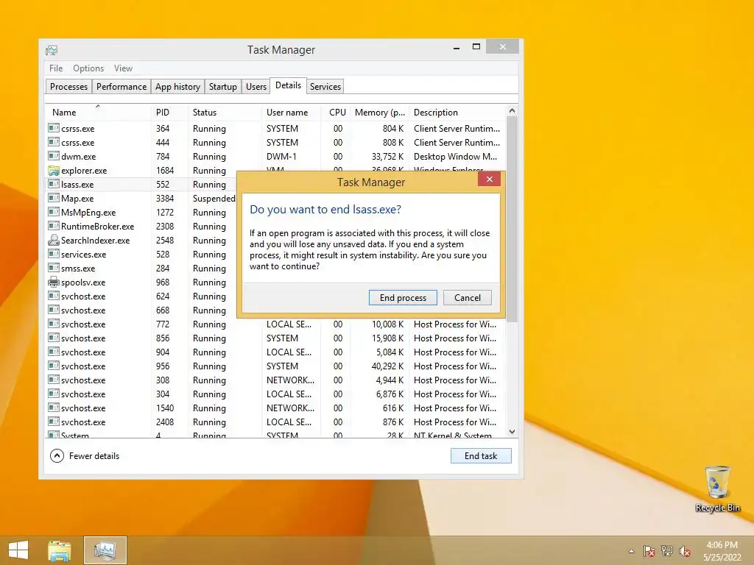Viewport: 754px width, 565px height.
Task: Select the svchost.exe row with PID 772
Action: (275, 324)
